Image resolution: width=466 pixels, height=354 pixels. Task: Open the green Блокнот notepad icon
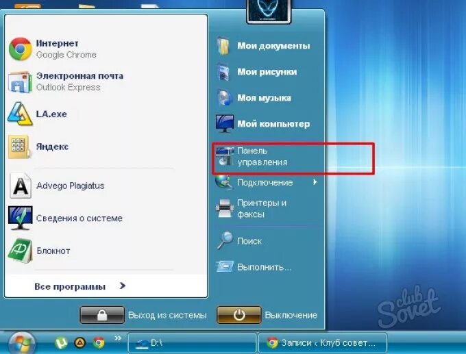click(20, 251)
